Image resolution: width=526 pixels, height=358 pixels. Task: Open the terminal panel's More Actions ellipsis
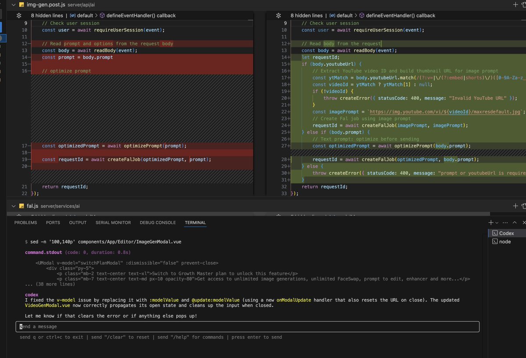pyautogui.click(x=505, y=223)
